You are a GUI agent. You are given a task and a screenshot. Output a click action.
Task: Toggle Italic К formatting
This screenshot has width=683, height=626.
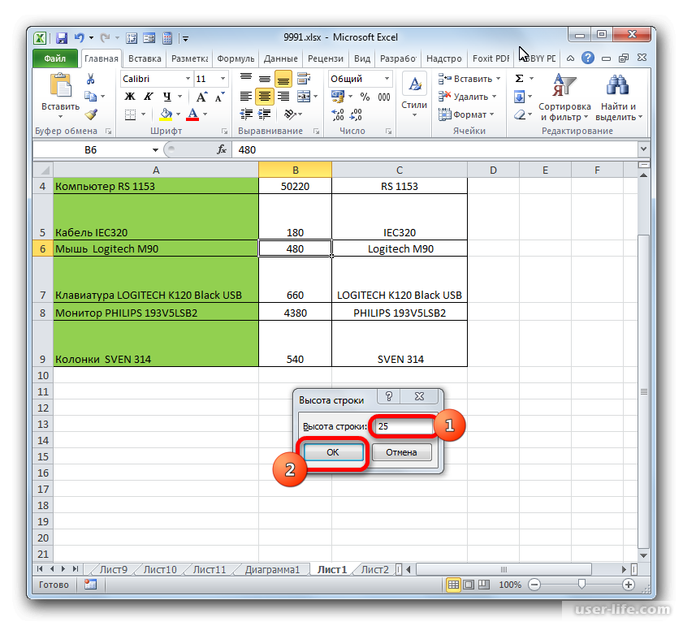(149, 97)
